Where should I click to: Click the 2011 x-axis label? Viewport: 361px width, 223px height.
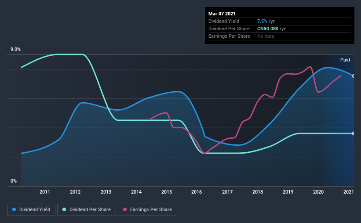(45, 192)
